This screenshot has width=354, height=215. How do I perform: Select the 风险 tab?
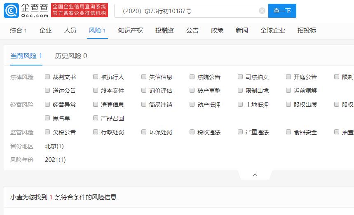[97, 30]
